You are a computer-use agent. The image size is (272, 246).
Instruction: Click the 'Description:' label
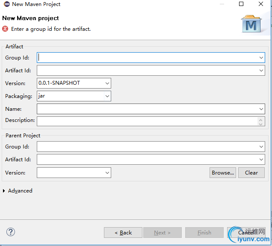20,120
